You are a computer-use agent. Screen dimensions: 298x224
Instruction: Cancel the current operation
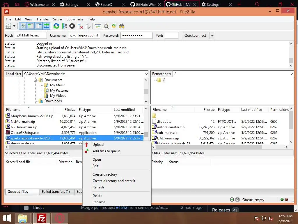[x=72, y=26]
